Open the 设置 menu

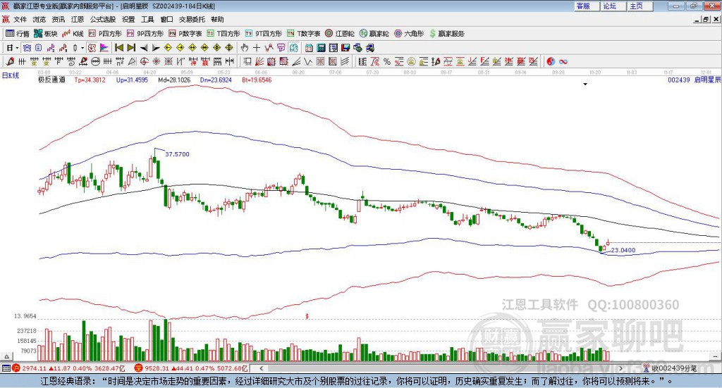click(x=128, y=19)
